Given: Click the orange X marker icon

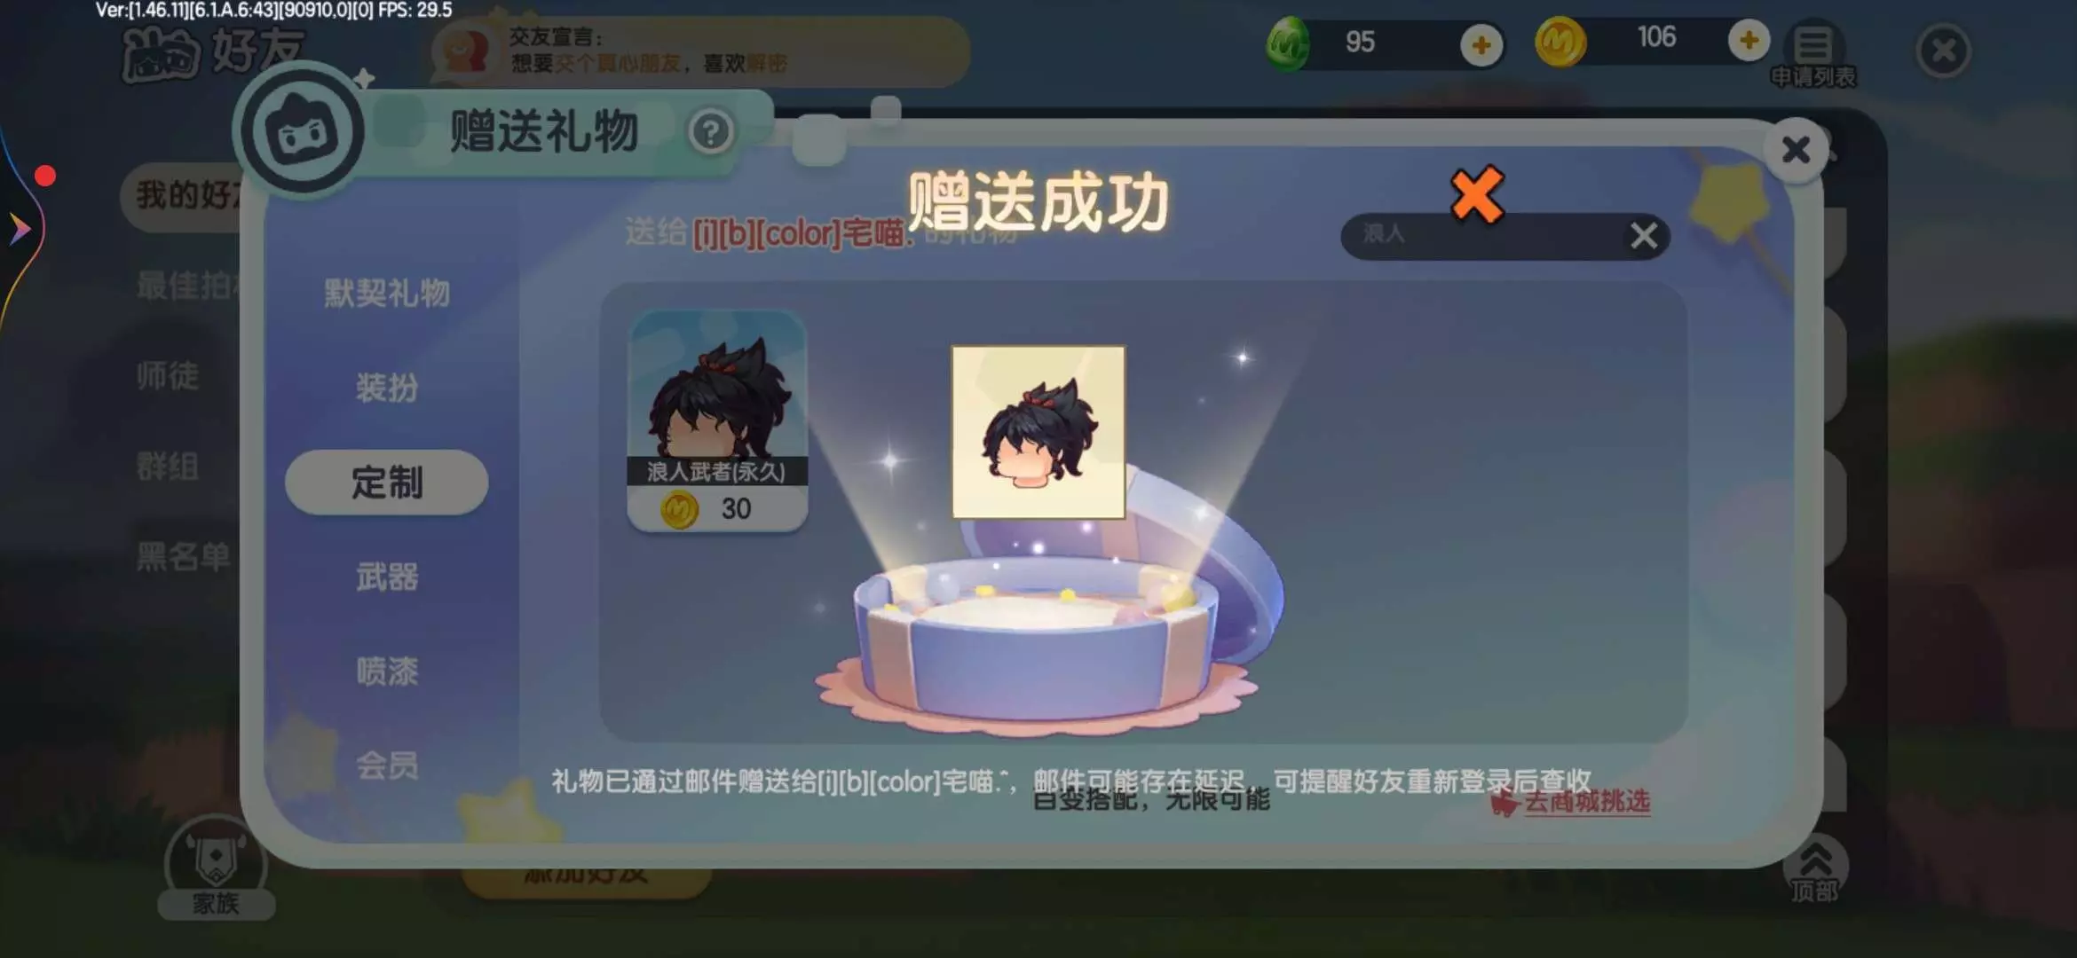Looking at the screenshot, I should [1477, 194].
